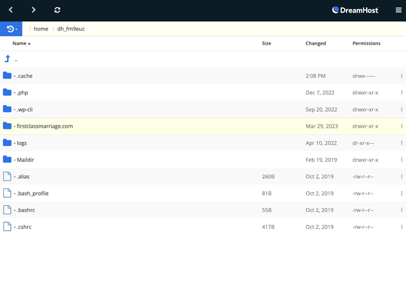The width and height of the screenshot is (406, 297).
Task: Click the .alias file icon
Action: [7, 176]
